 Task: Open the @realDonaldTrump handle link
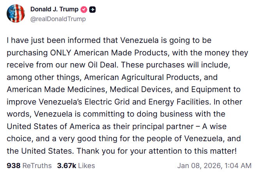[58, 19]
